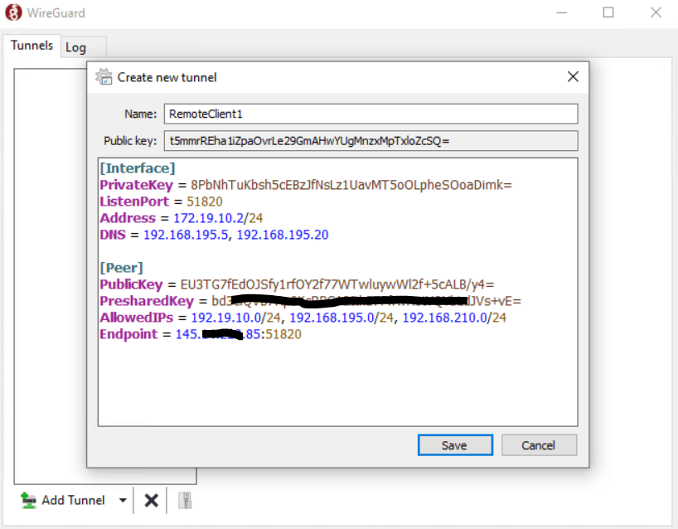Export tunnels to zip icon
This screenshot has height=529, width=678.
(x=185, y=501)
